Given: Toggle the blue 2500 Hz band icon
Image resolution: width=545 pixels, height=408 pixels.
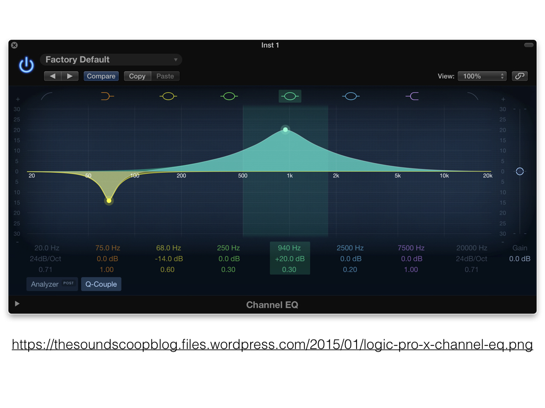Looking at the screenshot, I should point(351,96).
